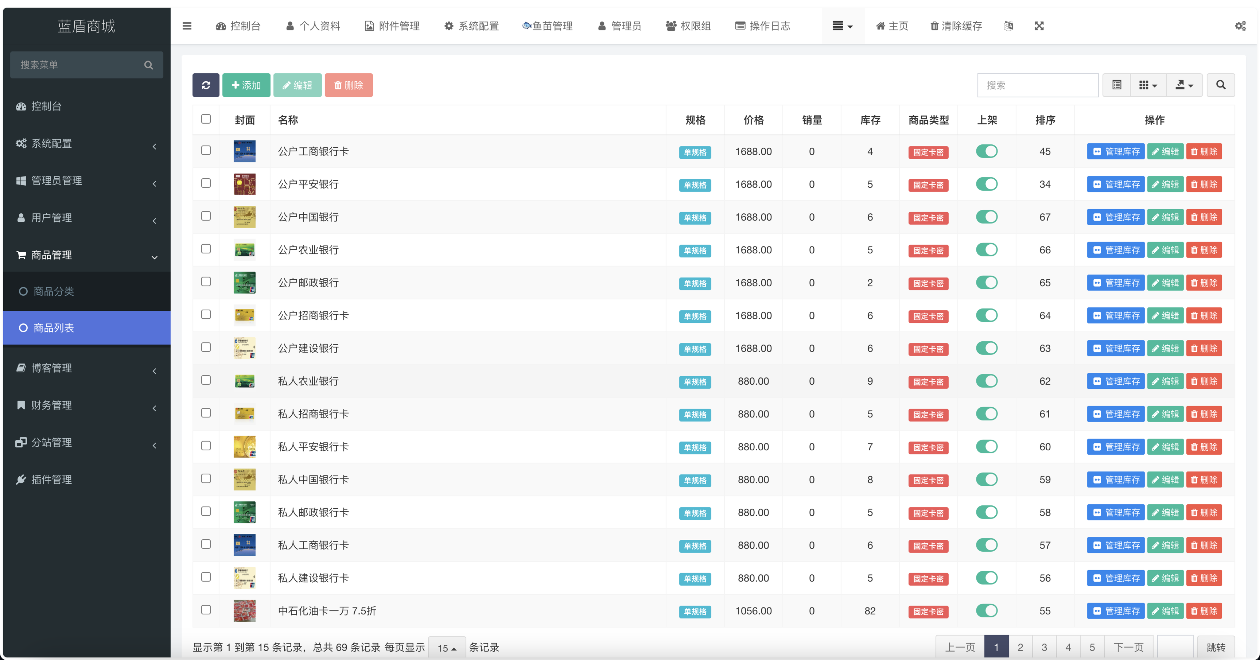Screen dimensions: 1260x660
Task: Toggle the table card view icon
Action: point(1116,85)
